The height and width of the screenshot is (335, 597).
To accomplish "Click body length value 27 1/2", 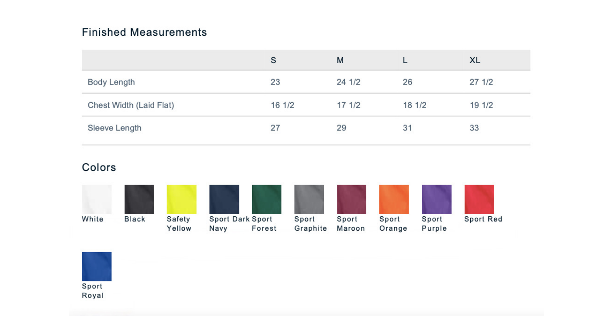I will pyautogui.click(x=481, y=82).
